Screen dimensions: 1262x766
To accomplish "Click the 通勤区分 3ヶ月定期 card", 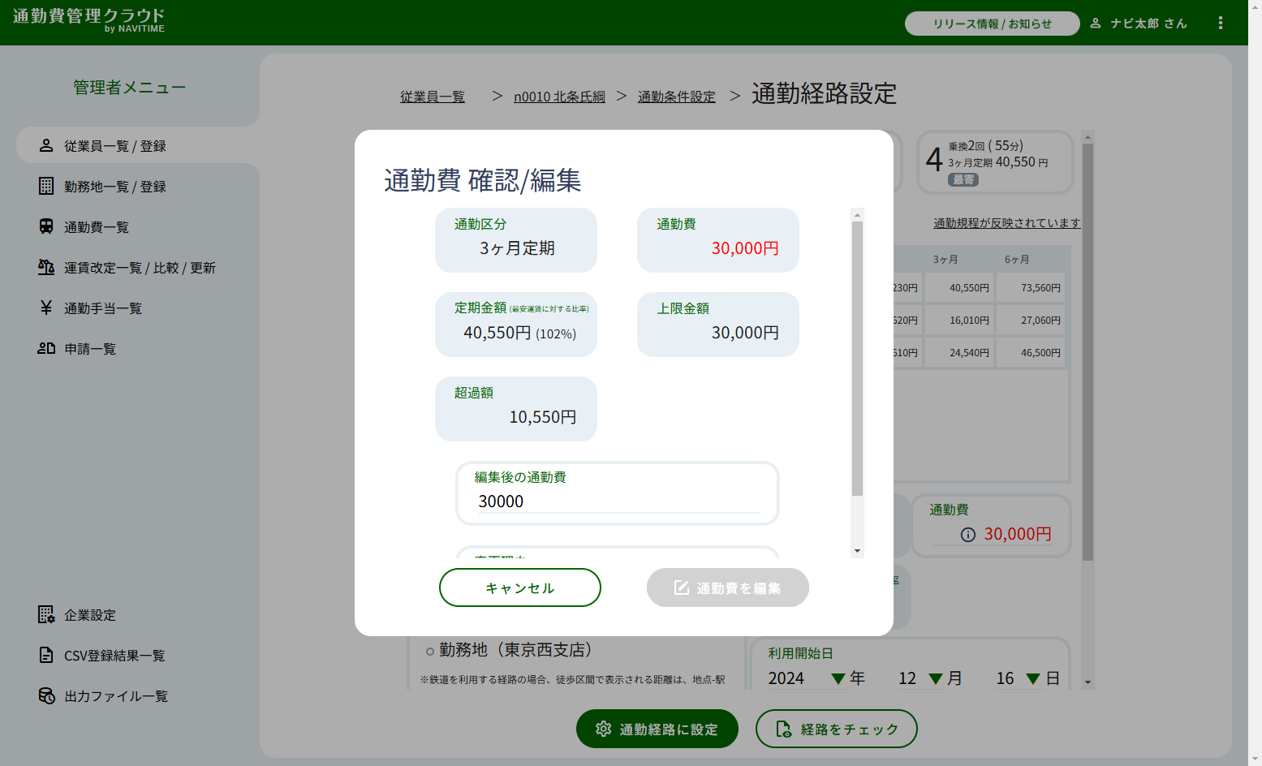I will (x=516, y=240).
